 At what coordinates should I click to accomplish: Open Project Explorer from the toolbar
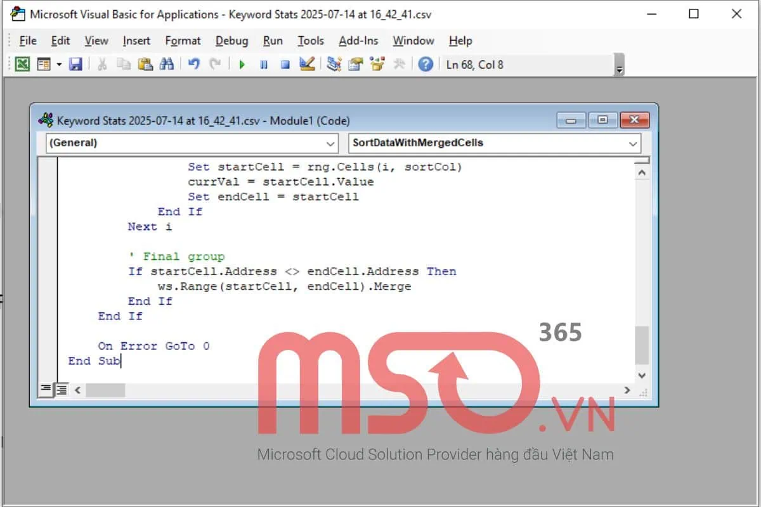(334, 64)
